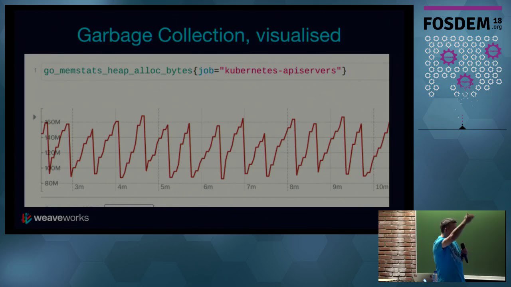Click the 5m time axis label
This screenshot has width=511, height=287.
(x=165, y=187)
